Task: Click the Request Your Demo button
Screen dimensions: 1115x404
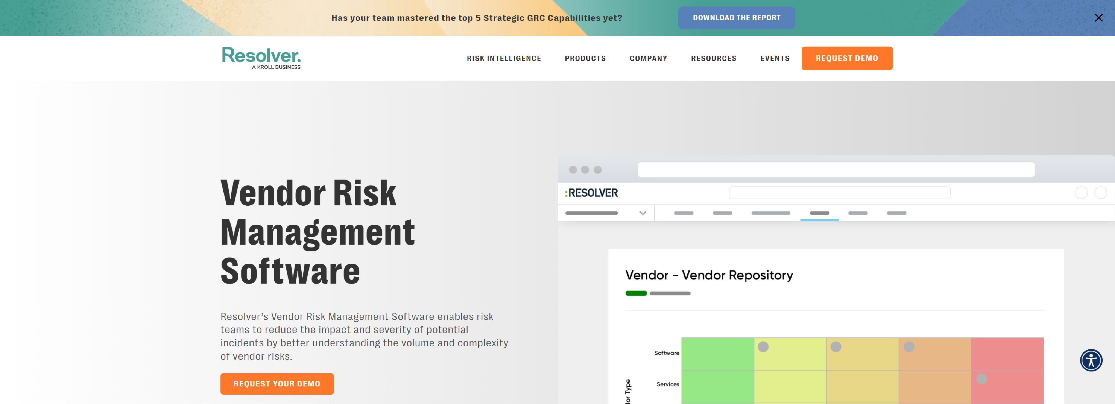Action: (277, 384)
